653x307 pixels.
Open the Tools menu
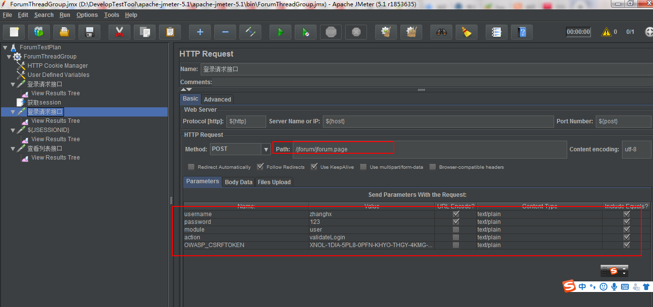point(111,15)
